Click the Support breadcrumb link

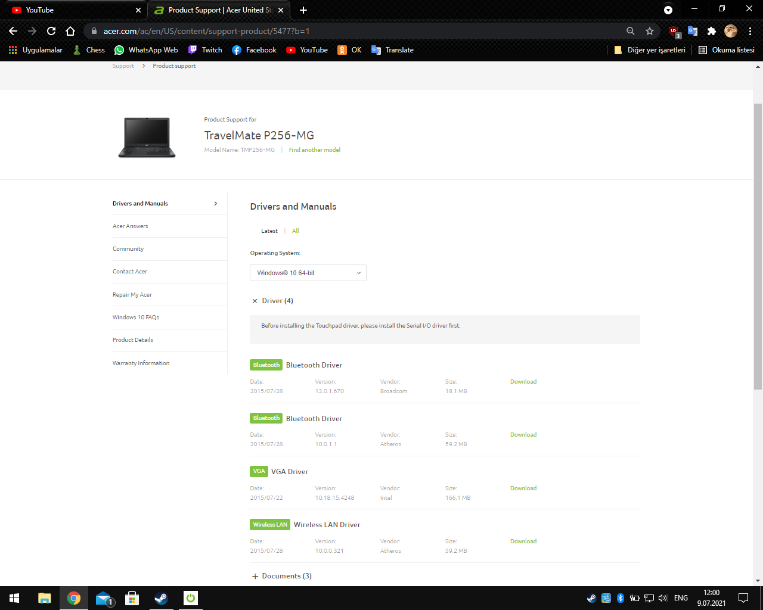click(x=123, y=66)
